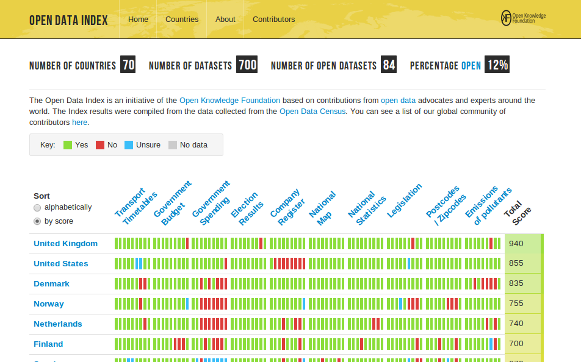Open the About page
The height and width of the screenshot is (362, 581).
pyautogui.click(x=225, y=20)
